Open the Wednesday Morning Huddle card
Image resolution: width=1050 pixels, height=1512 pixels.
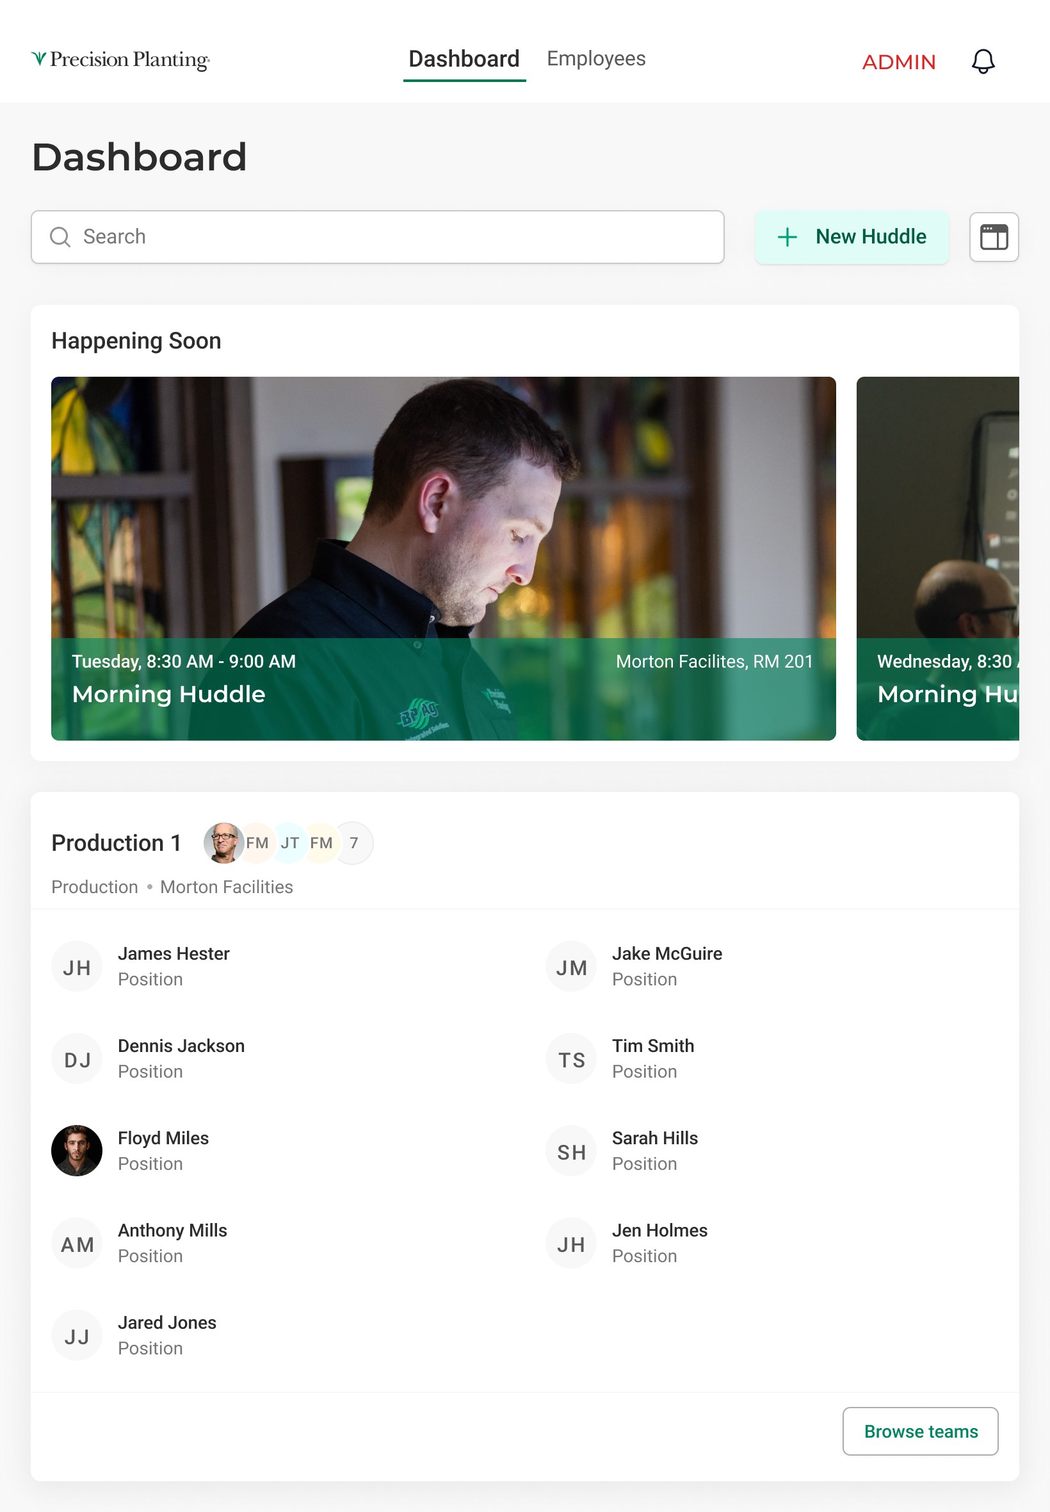[937, 558]
